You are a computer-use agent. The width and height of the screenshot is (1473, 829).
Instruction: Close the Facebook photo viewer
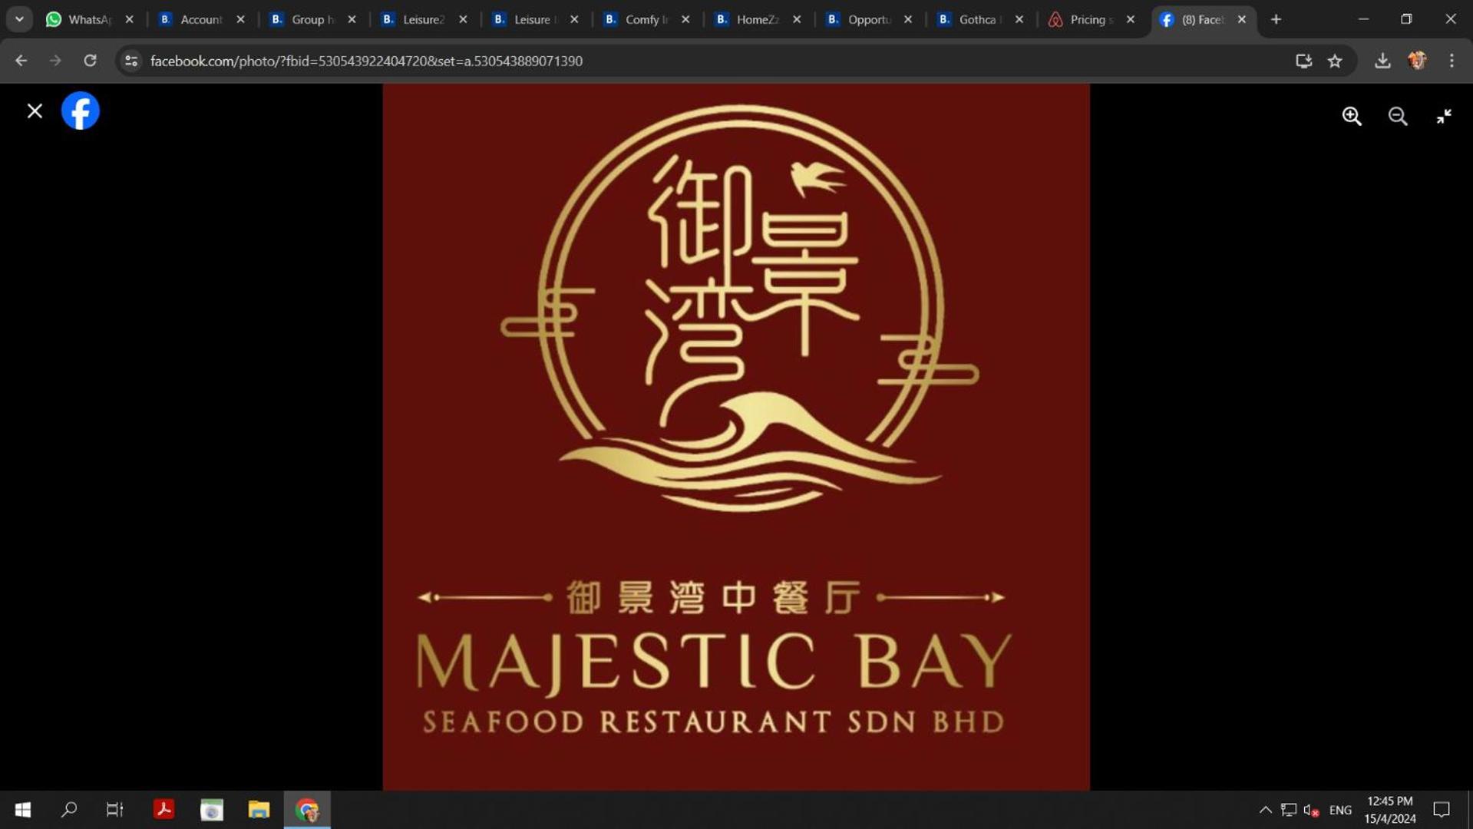35,111
